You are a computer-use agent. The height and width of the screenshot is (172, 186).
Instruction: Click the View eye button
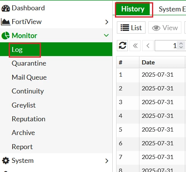coord(165,27)
